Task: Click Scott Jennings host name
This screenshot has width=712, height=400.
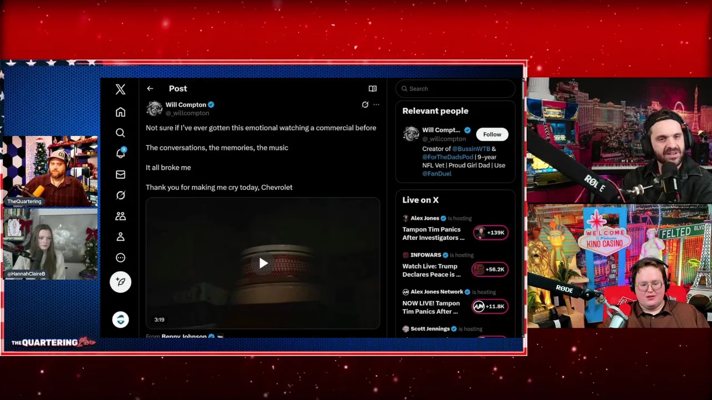Action: pos(430,329)
